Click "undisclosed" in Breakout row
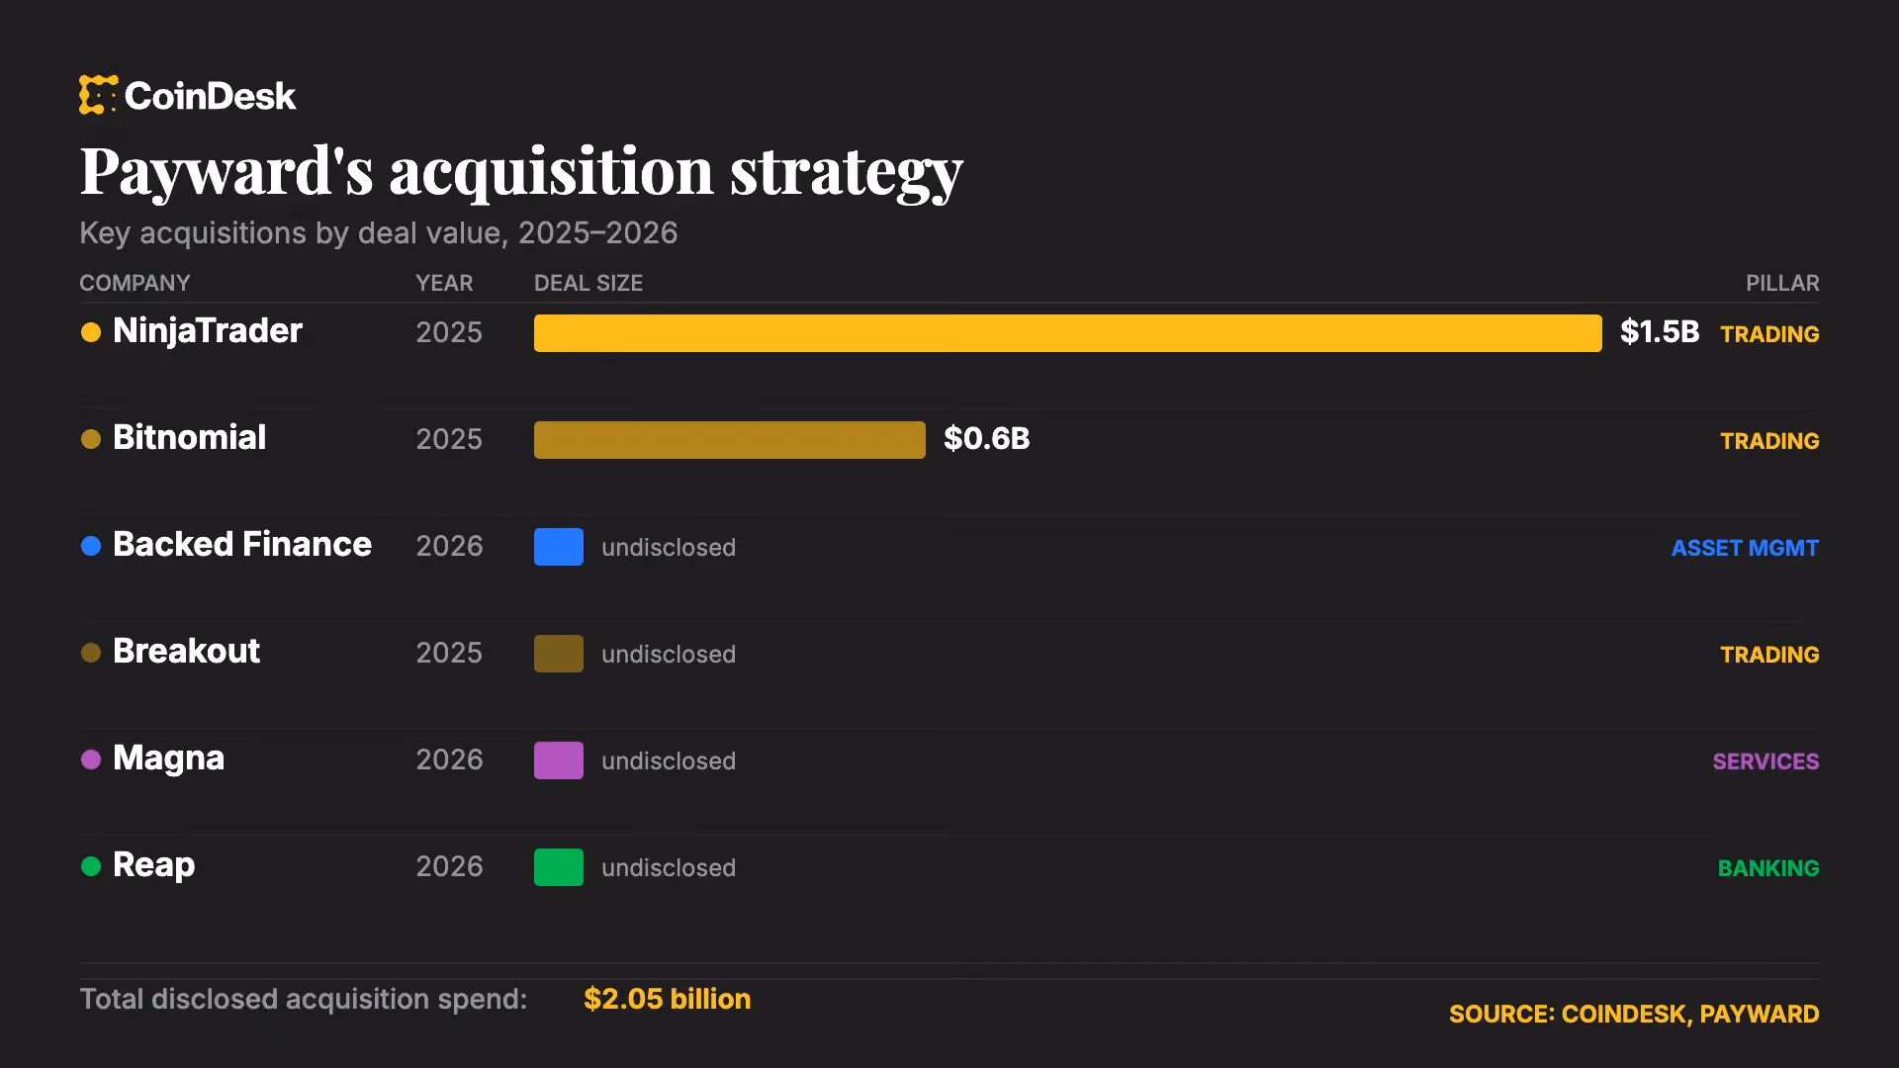 (669, 655)
